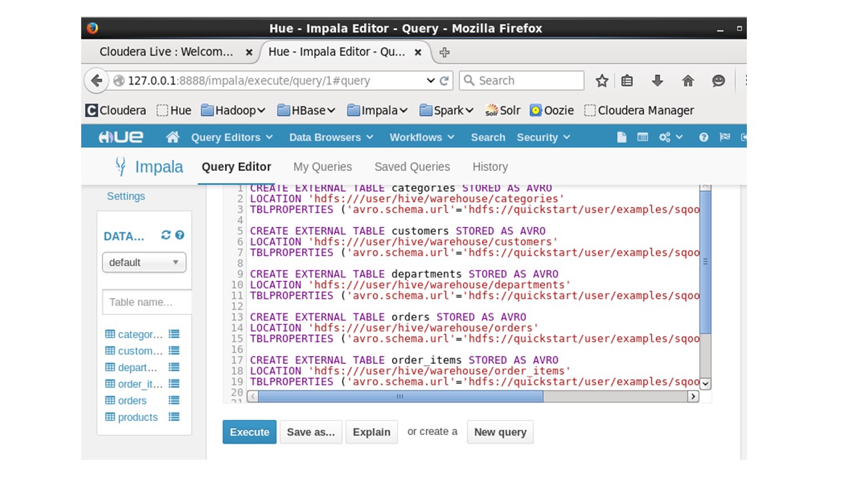This screenshot has height=479, width=852.
Task: Expand Data Browsers menu
Action: (331, 137)
